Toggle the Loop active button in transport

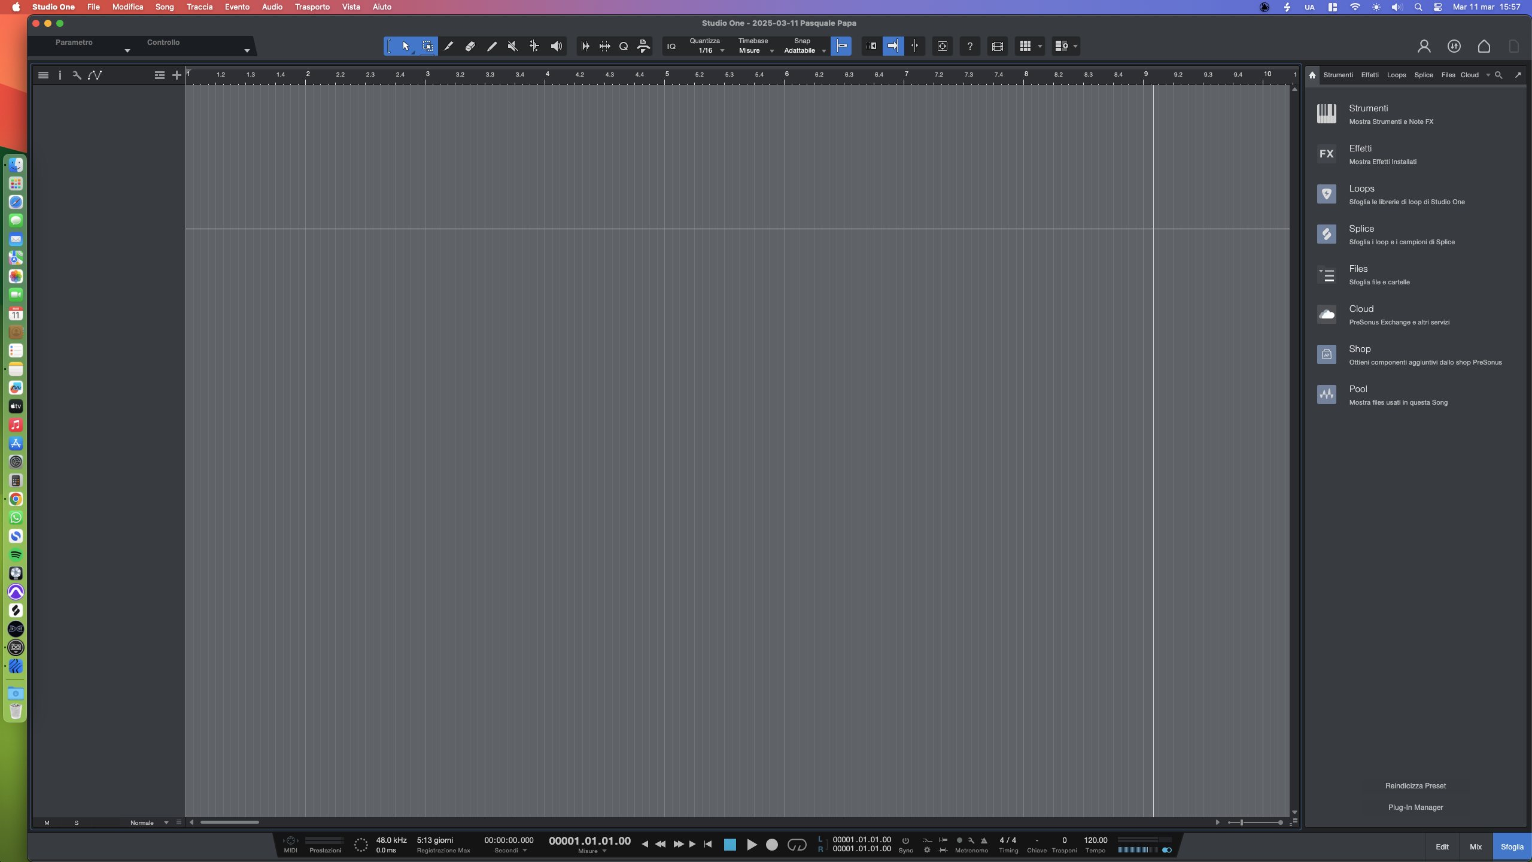[797, 845]
